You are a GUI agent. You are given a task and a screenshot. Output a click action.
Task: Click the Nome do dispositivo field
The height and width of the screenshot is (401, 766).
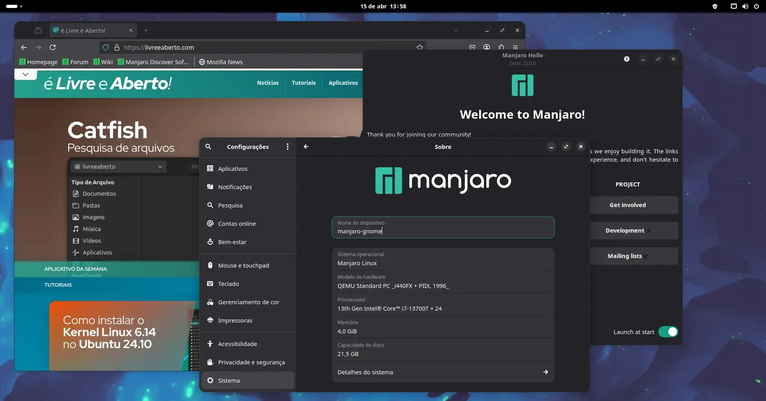(x=443, y=227)
